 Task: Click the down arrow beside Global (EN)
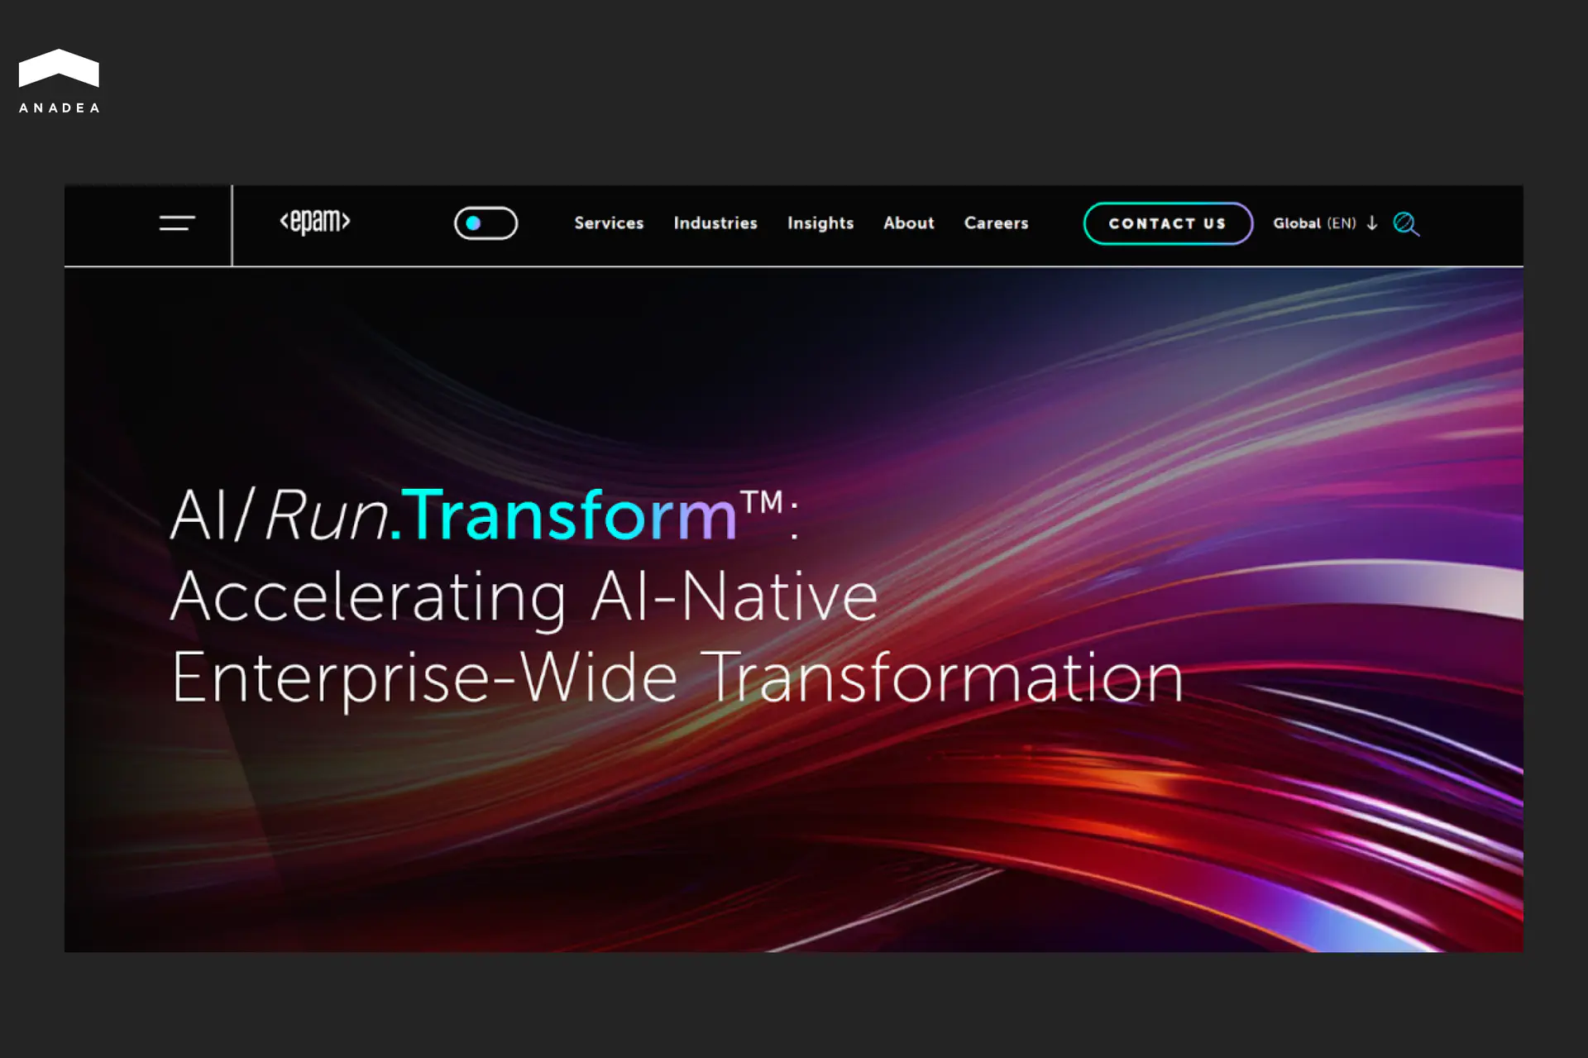click(x=1372, y=223)
